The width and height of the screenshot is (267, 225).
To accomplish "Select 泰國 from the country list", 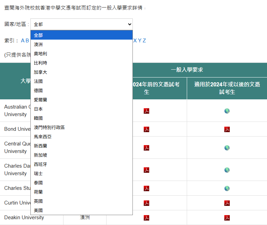I will coord(82,183).
